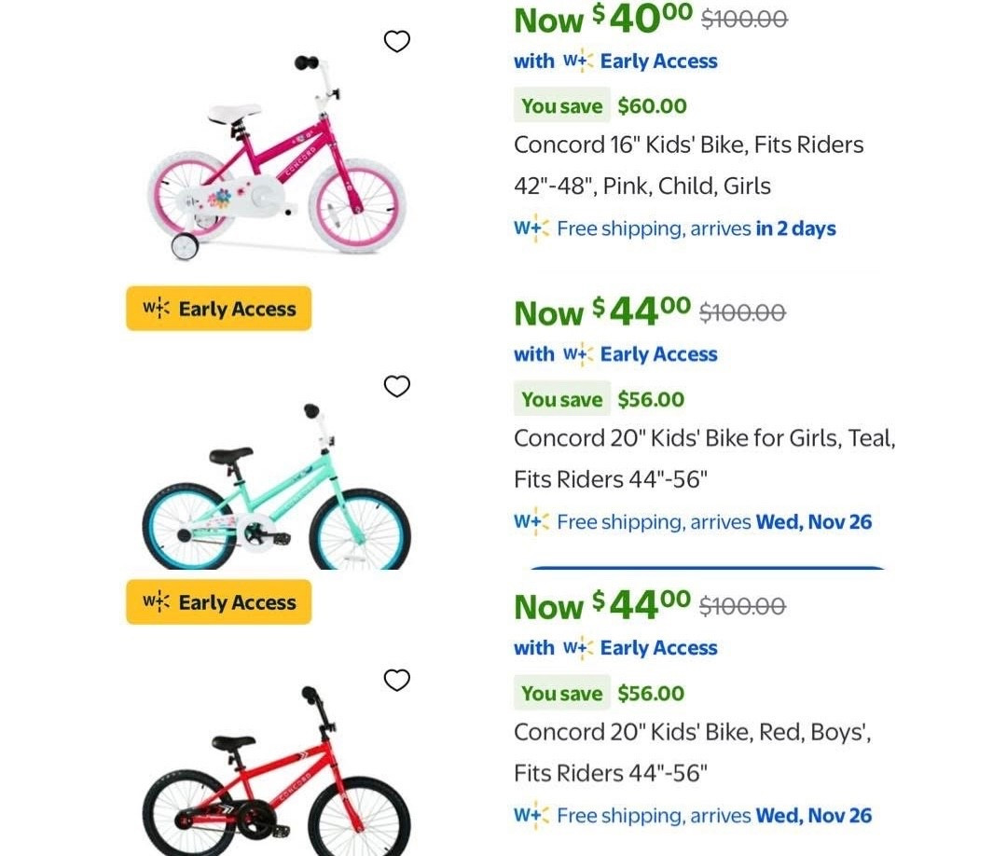1007x856 pixels.
Task: Click the Early Access badge above teal bike
Action: tap(219, 309)
